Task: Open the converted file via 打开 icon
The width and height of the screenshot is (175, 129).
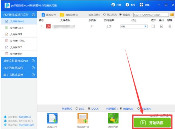Action: click(153, 26)
